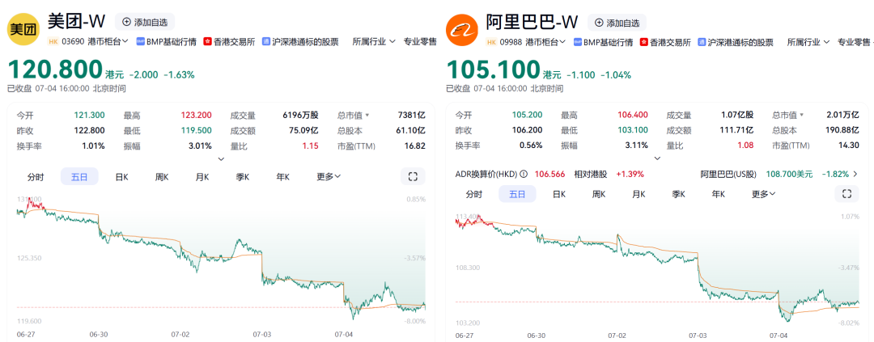Switch the Alibaba chart to 分时
Screen dimensions: 874x342
tap(473, 194)
